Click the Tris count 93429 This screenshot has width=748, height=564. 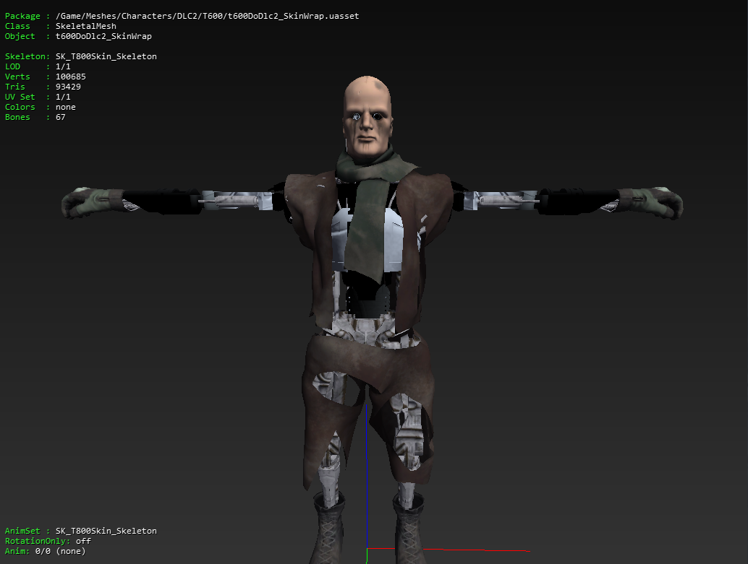(68, 87)
